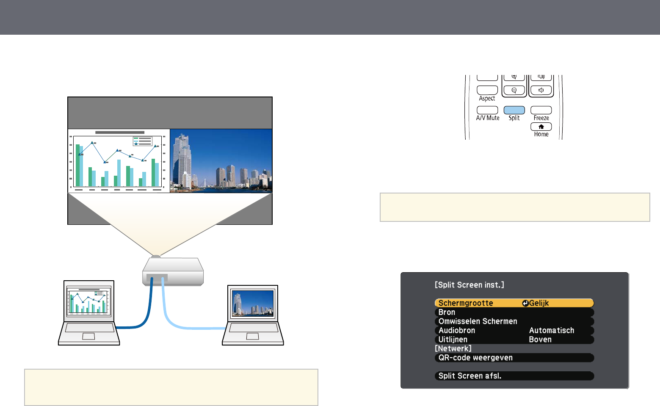Open the Audiobron setting set to Automatisch
Image resolution: width=660 pixels, height=406 pixels.
[x=514, y=331]
